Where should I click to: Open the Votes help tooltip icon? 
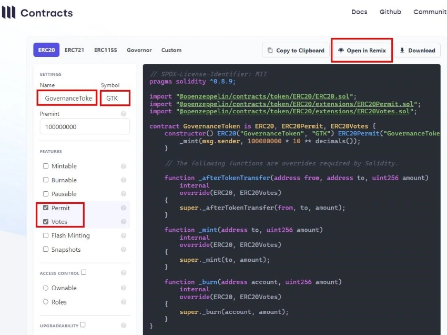[x=124, y=222]
